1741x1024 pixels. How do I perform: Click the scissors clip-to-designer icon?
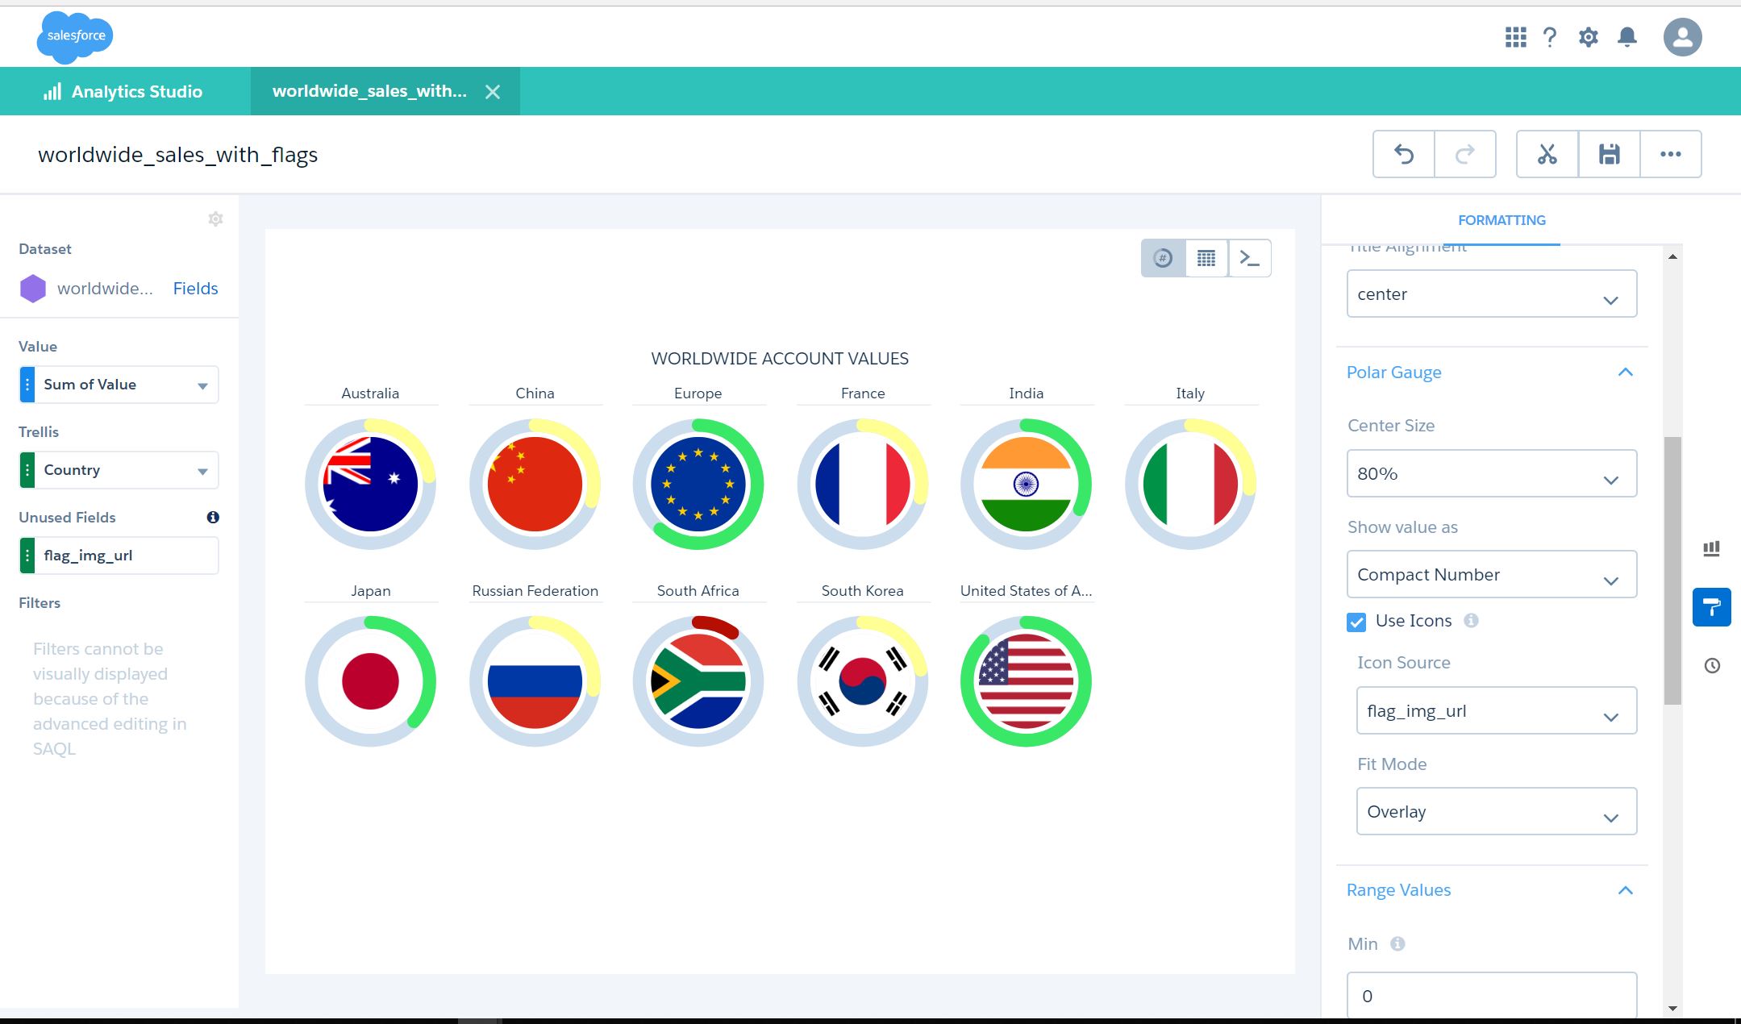point(1547,154)
